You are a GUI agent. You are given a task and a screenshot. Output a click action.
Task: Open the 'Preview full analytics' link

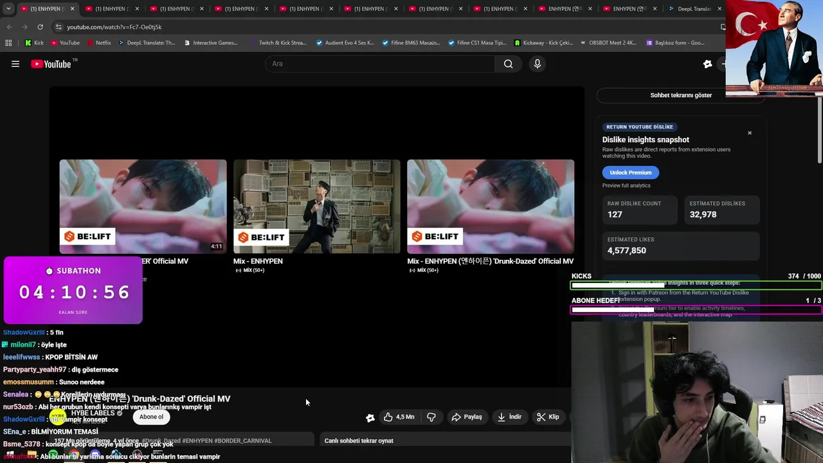coord(626,186)
